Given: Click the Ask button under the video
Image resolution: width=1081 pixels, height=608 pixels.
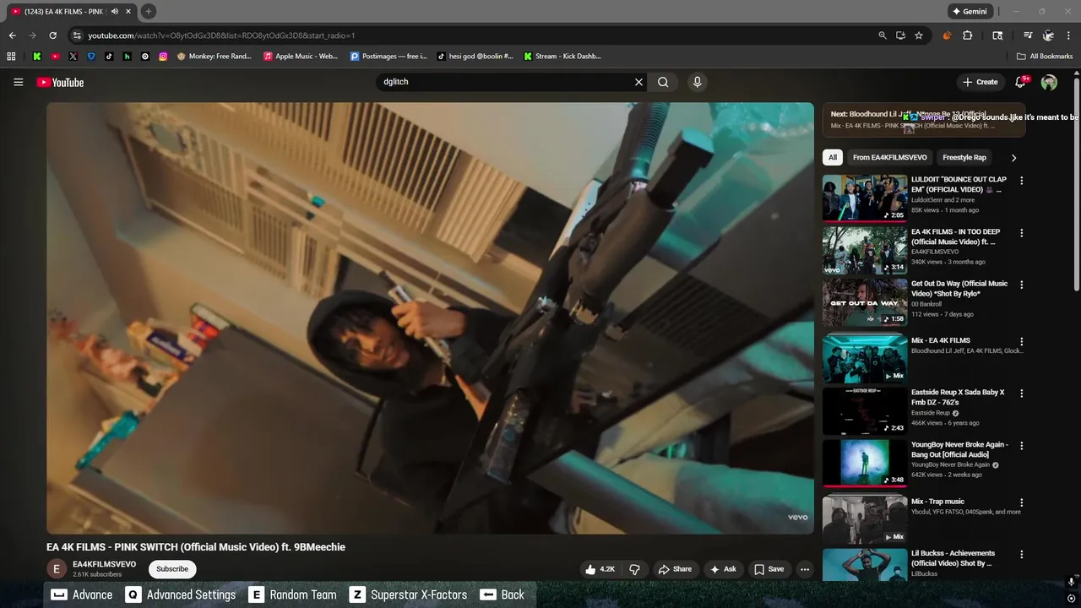Looking at the screenshot, I should (x=723, y=569).
